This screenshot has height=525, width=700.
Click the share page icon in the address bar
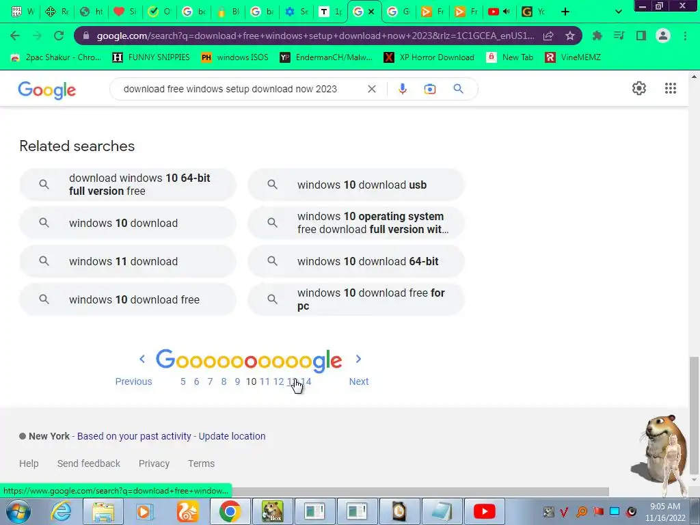pos(548,36)
